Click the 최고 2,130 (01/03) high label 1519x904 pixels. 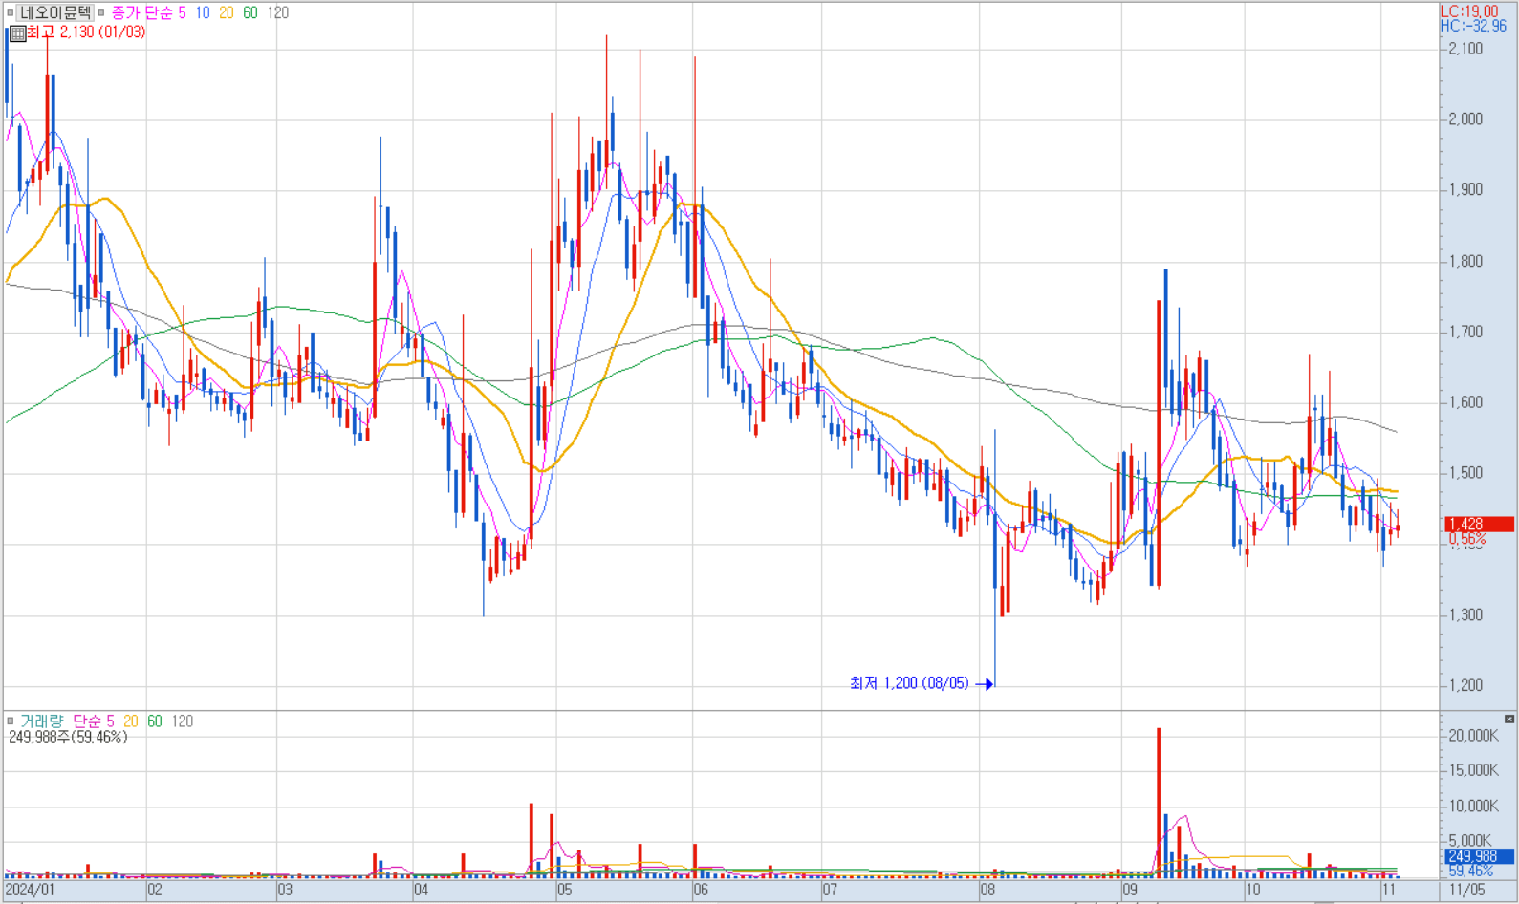(x=86, y=32)
